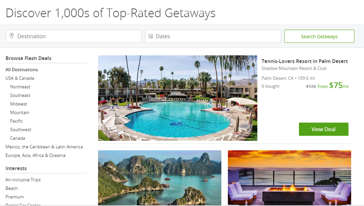
Task: Open the limestone island bay deal image
Action: pyautogui.click(x=160, y=178)
